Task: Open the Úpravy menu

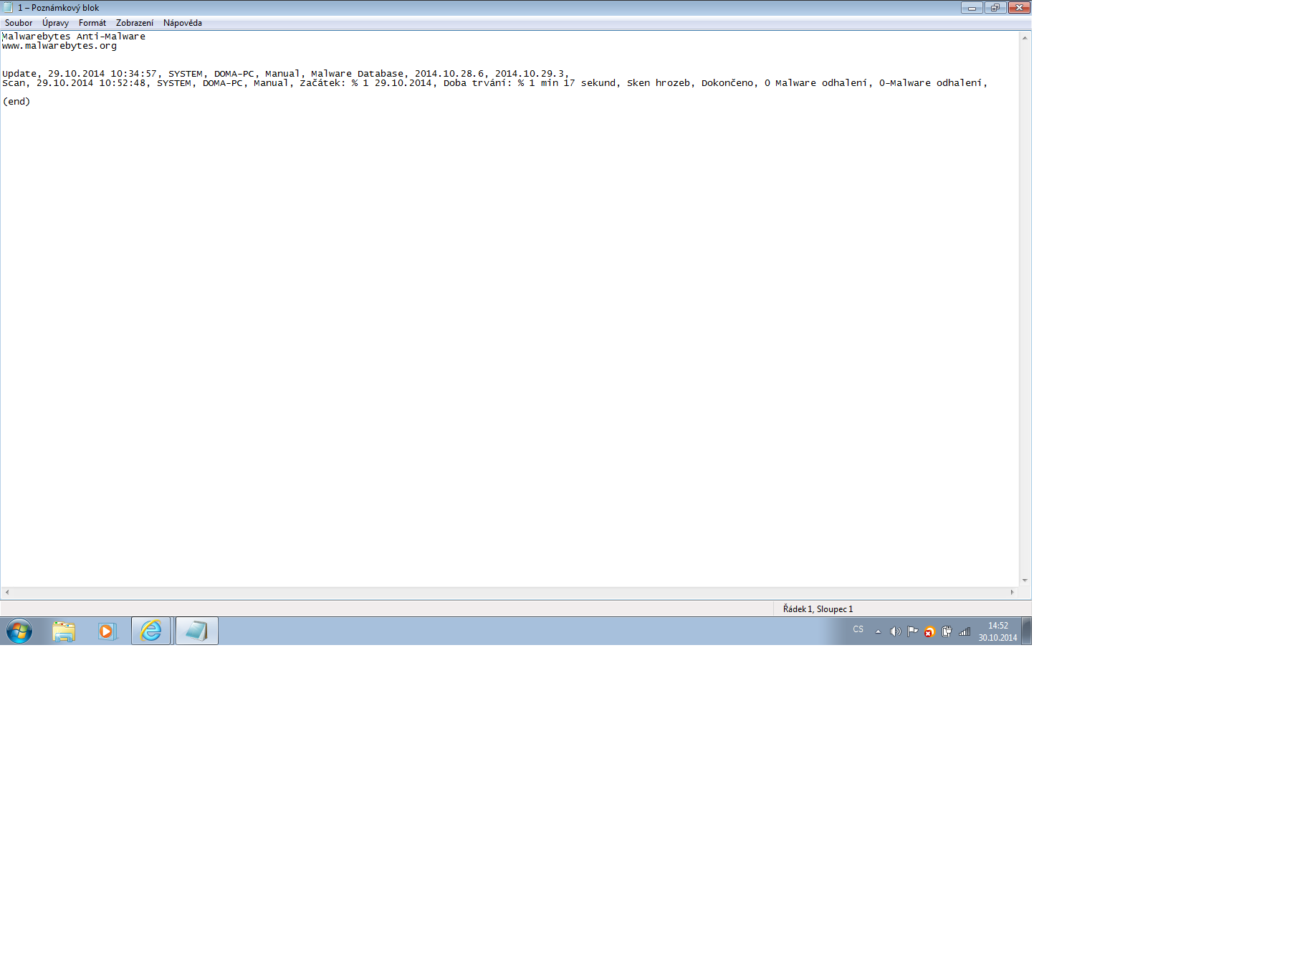Action: pos(55,23)
